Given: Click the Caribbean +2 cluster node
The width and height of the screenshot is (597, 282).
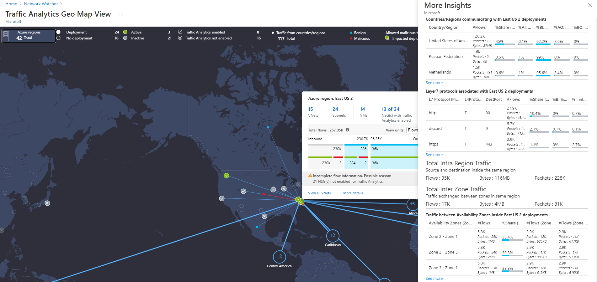Looking at the screenshot, I should [333, 235].
